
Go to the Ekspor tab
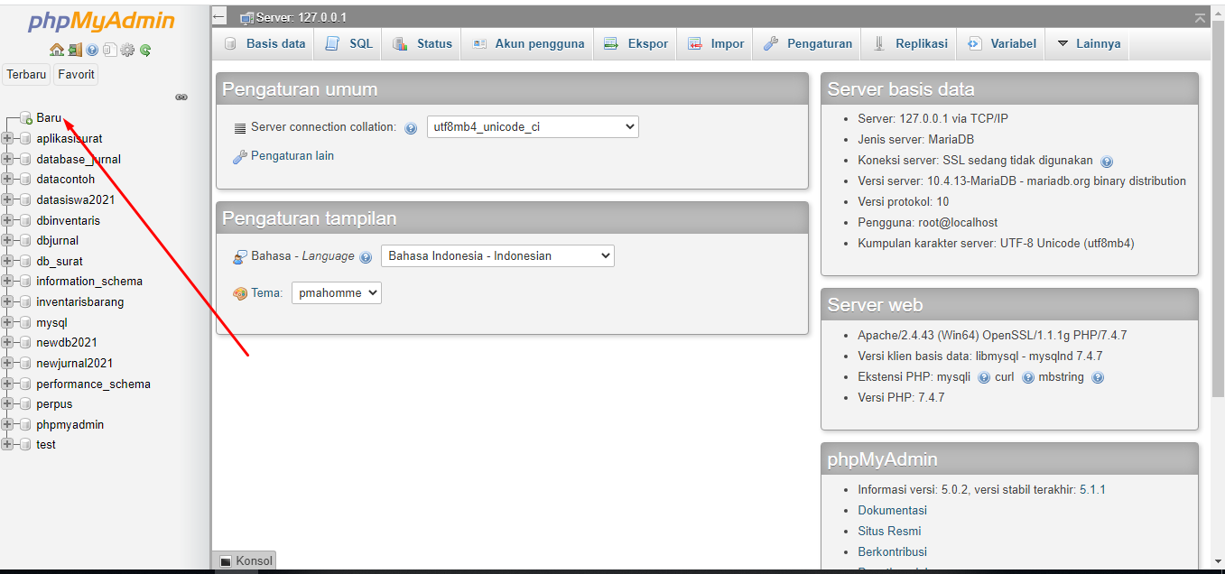636,43
